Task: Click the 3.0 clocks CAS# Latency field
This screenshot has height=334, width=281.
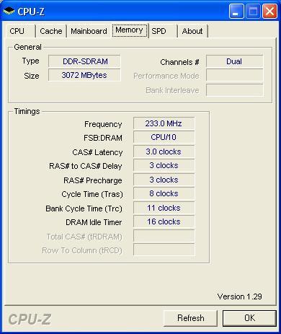Action: pyautogui.click(x=164, y=151)
